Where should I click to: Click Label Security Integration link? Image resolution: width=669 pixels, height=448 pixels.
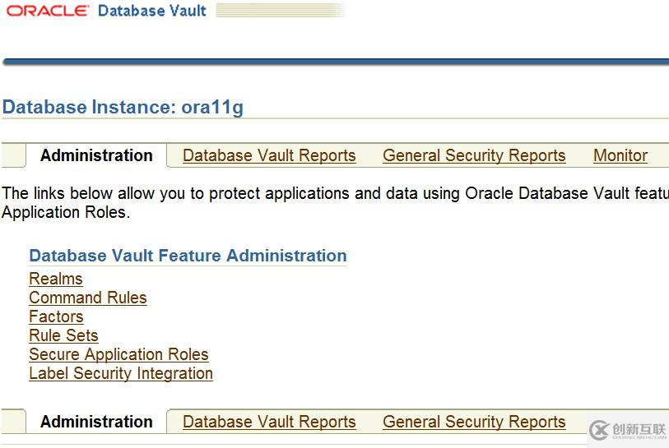[x=121, y=374]
